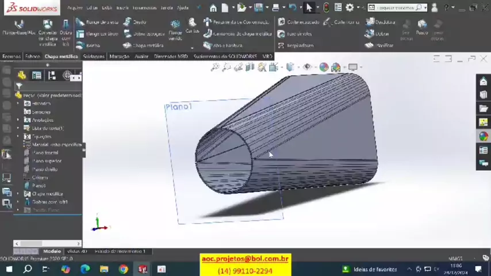491x276 pixels.
Task: Open the Ferramentas menu
Action: pyautogui.click(x=144, y=8)
